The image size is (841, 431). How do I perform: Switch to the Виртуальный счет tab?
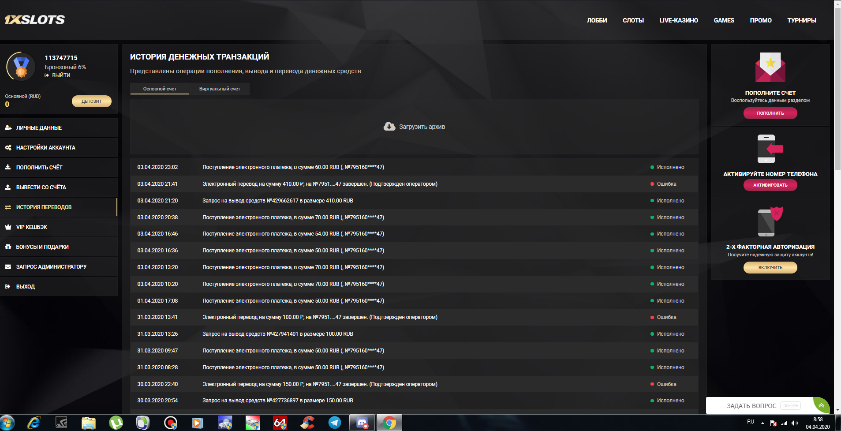pos(220,89)
